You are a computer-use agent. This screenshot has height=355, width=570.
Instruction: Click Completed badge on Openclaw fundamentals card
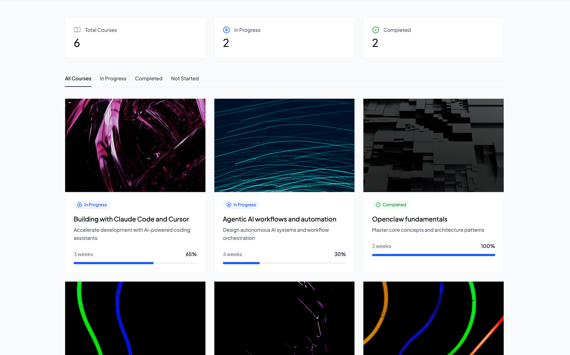391,205
